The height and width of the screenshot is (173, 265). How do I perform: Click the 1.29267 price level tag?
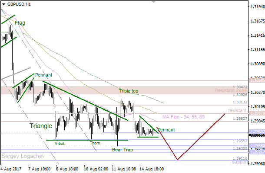(x=255, y=152)
